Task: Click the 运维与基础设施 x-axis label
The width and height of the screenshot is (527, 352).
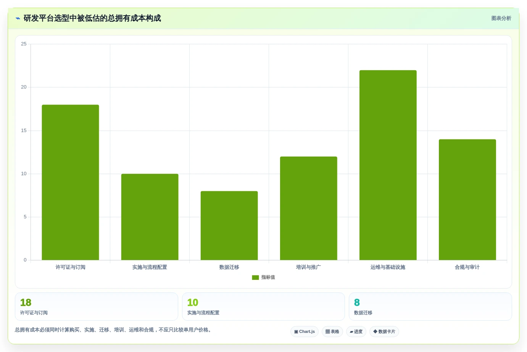Action: click(x=388, y=267)
